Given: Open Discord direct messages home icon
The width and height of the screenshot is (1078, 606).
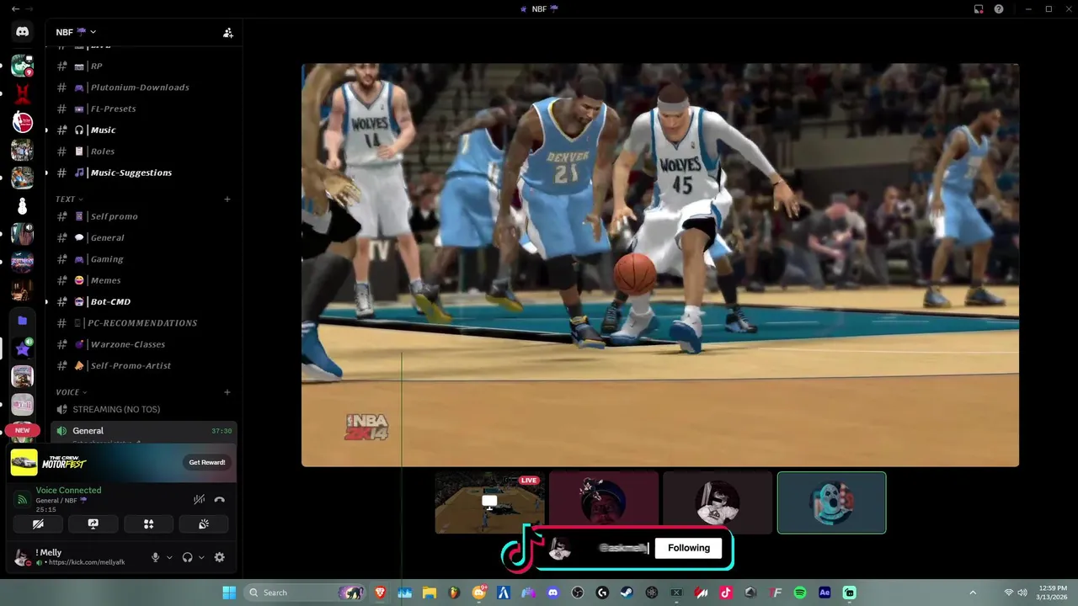Looking at the screenshot, I should (22, 32).
